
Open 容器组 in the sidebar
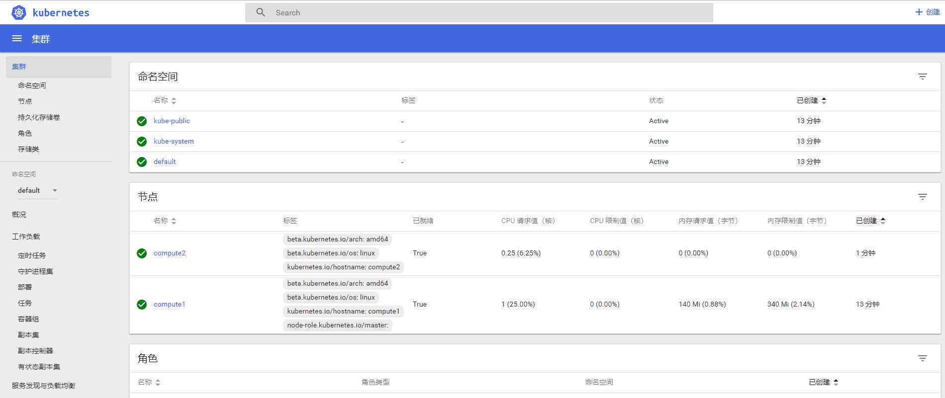pos(28,319)
